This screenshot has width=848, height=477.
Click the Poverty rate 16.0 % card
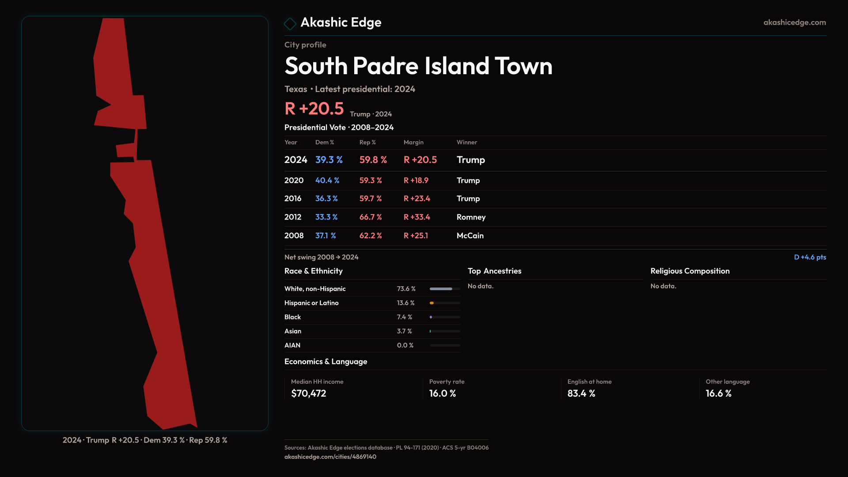tap(446, 388)
